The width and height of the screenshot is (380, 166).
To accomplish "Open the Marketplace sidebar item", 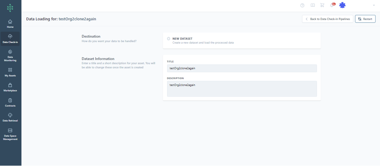I will 10,87.
